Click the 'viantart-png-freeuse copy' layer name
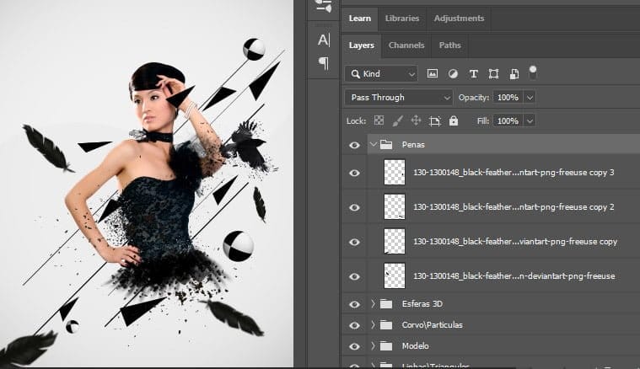640x369 pixels. tap(515, 242)
